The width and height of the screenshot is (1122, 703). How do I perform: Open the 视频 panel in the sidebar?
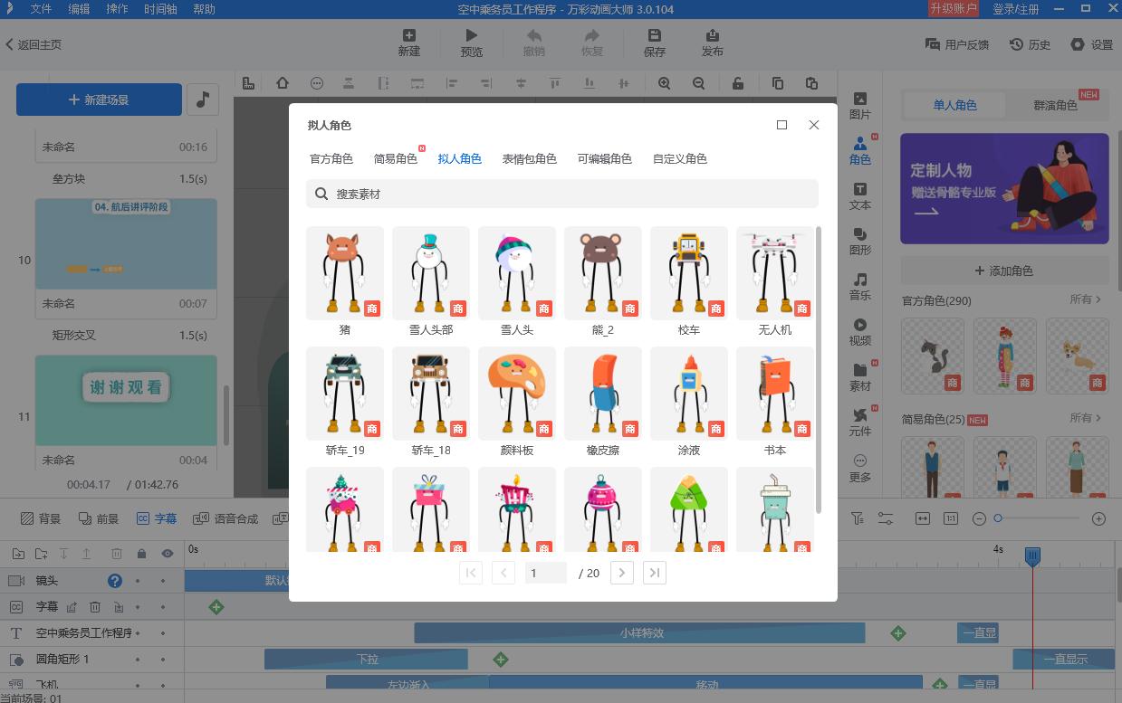pyautogui.click(x=859, y=334)
